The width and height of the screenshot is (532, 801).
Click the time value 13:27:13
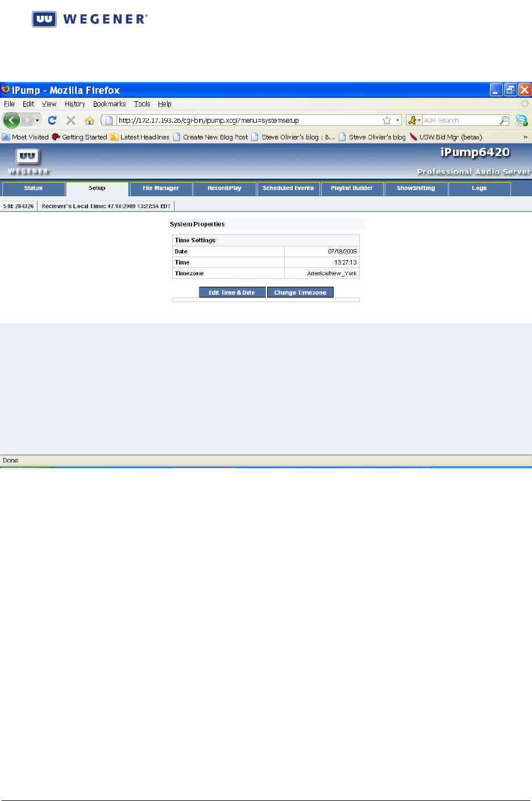click(x=346, y=262)
